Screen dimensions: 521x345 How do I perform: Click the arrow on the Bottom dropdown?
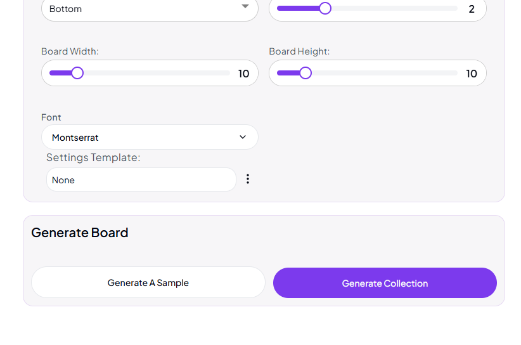(x=245, y=7)
